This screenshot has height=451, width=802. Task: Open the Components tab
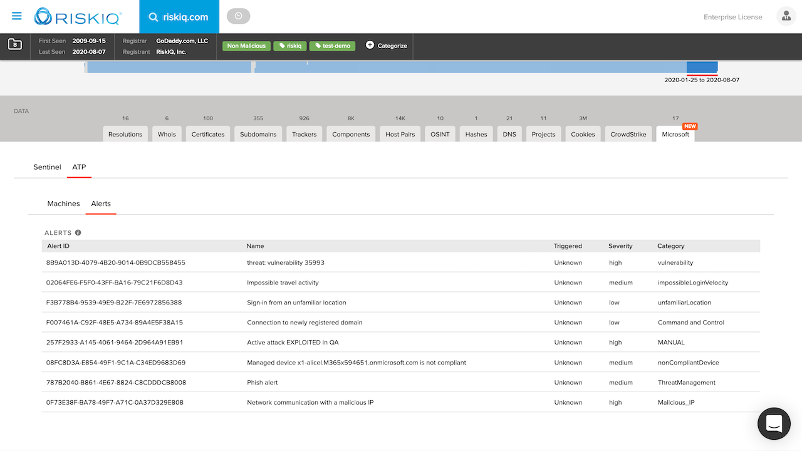351,134
